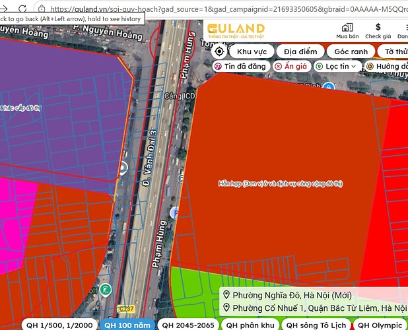This screenshot has height=330, width=408.
Task: Click the browser URL address field
Action: click(x=226, y=9)
